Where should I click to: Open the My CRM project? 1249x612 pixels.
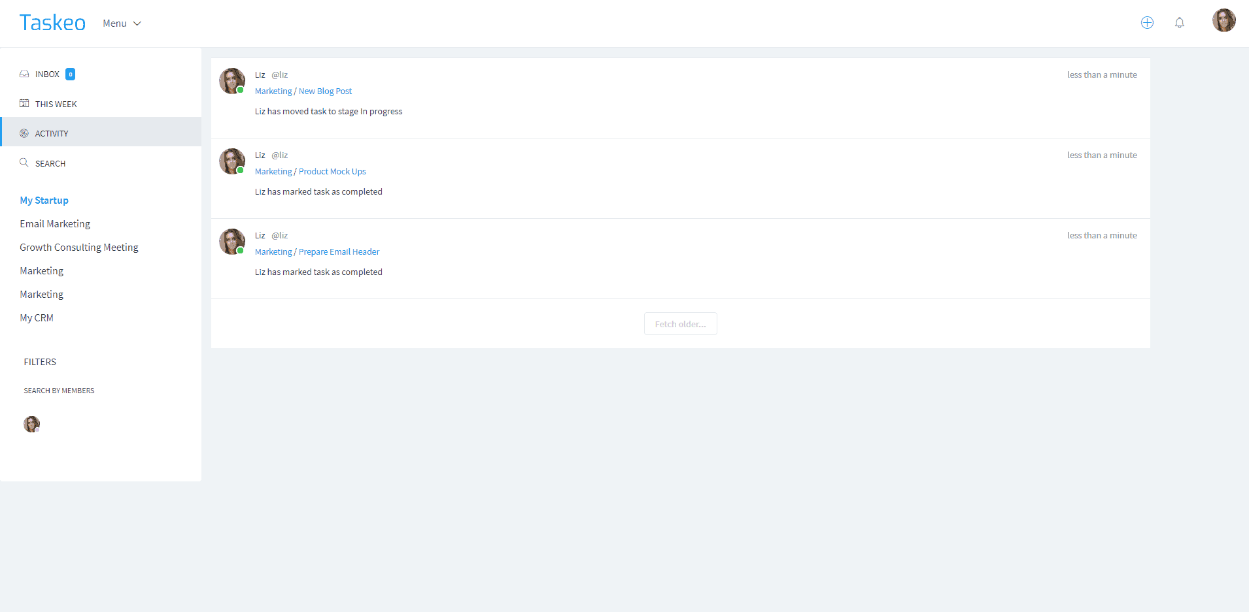pyautogui.click(x=37, y=318)
